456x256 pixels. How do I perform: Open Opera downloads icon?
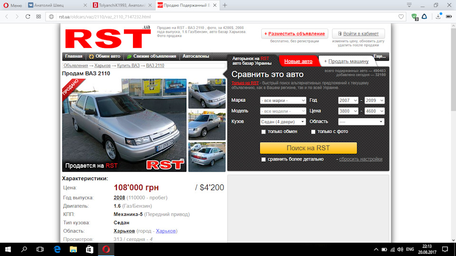click(438, 17)
